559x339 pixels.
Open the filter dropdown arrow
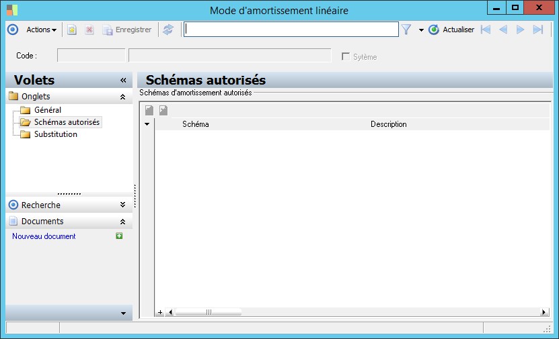tap(421, 30)
